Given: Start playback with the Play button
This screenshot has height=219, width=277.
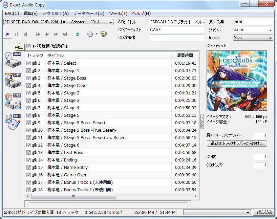Looking at the screenshot, I should [7, 34].
